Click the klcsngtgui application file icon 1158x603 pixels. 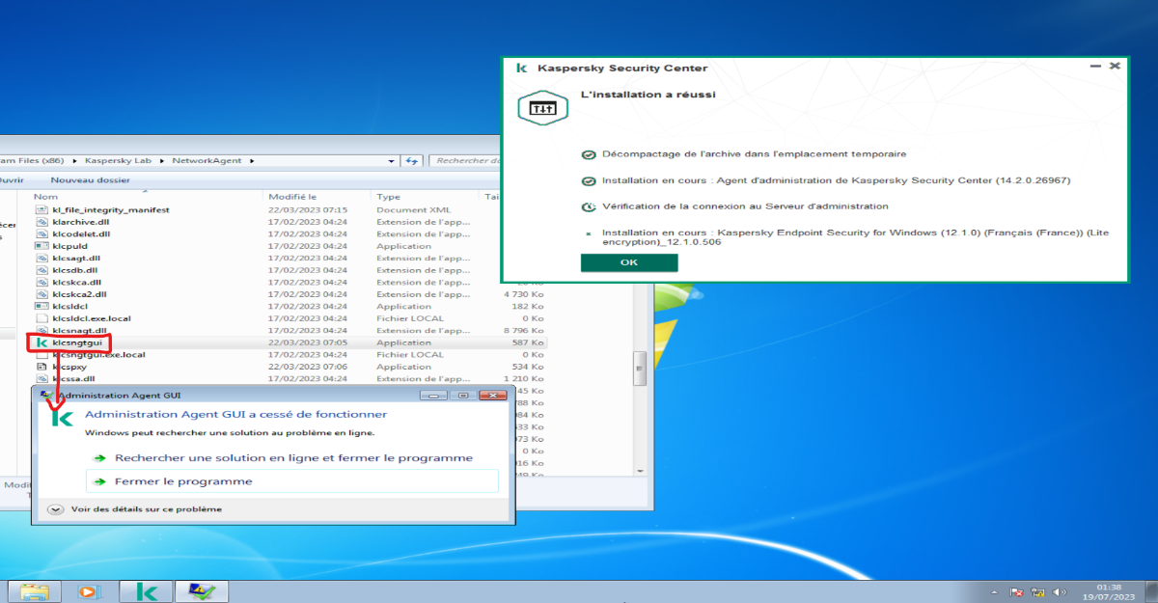click(x=41, y=343)
